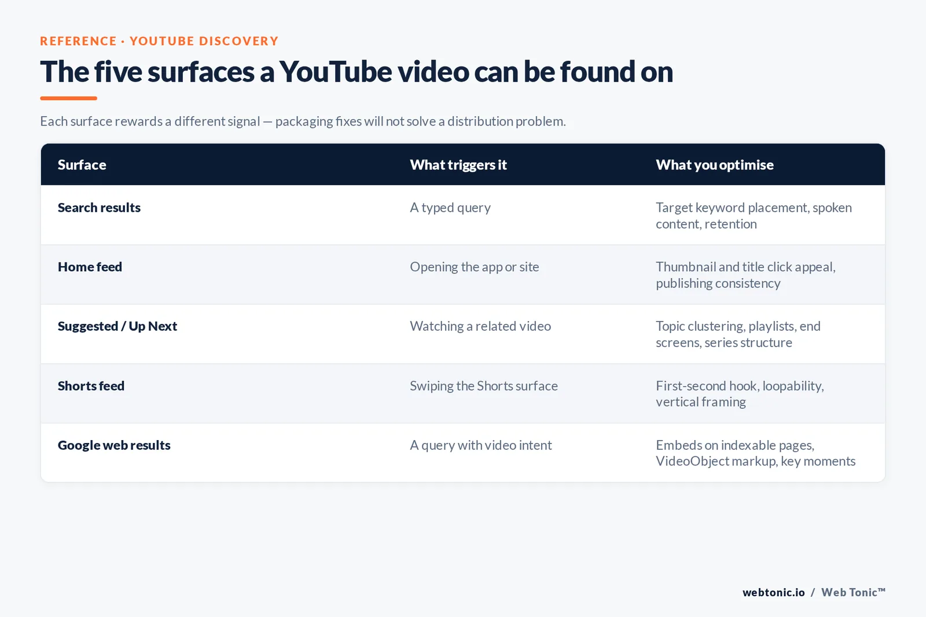Select the 'Suggested / Up Next' row label
Viewport: 926px width, 617px height.
[x=117, y=326]
